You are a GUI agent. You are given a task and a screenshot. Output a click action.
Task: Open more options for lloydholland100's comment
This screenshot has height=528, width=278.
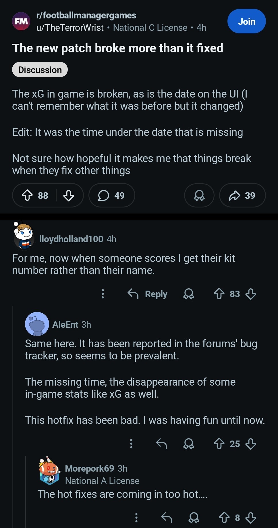pyautogui.click(x=103, y=294)
